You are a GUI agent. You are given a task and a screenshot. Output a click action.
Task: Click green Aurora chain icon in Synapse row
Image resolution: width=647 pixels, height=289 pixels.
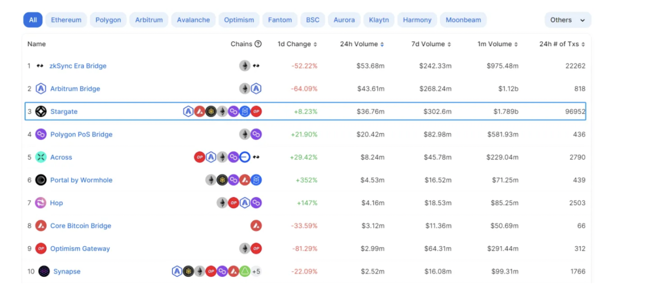click(x=245, y=271)
